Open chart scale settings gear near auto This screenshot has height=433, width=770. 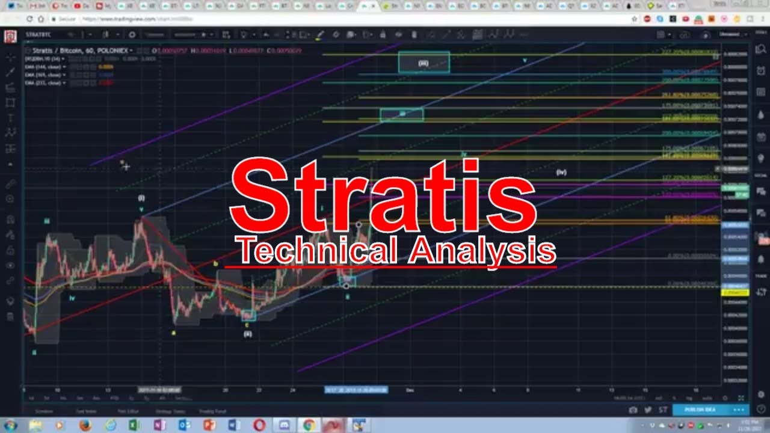point(725,398)
